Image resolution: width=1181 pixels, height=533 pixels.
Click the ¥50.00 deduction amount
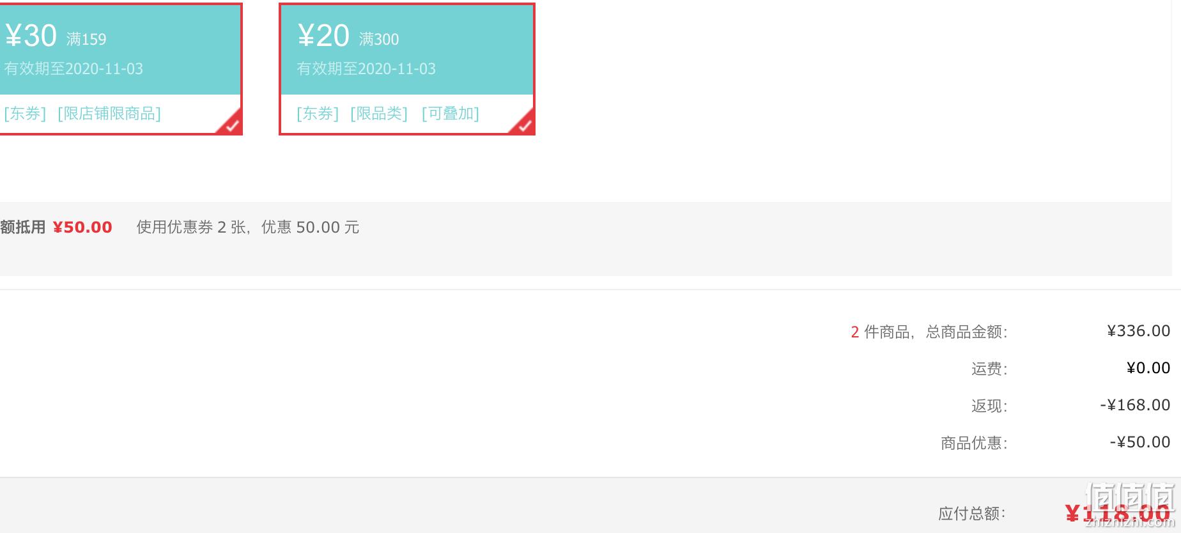point(82,228)
